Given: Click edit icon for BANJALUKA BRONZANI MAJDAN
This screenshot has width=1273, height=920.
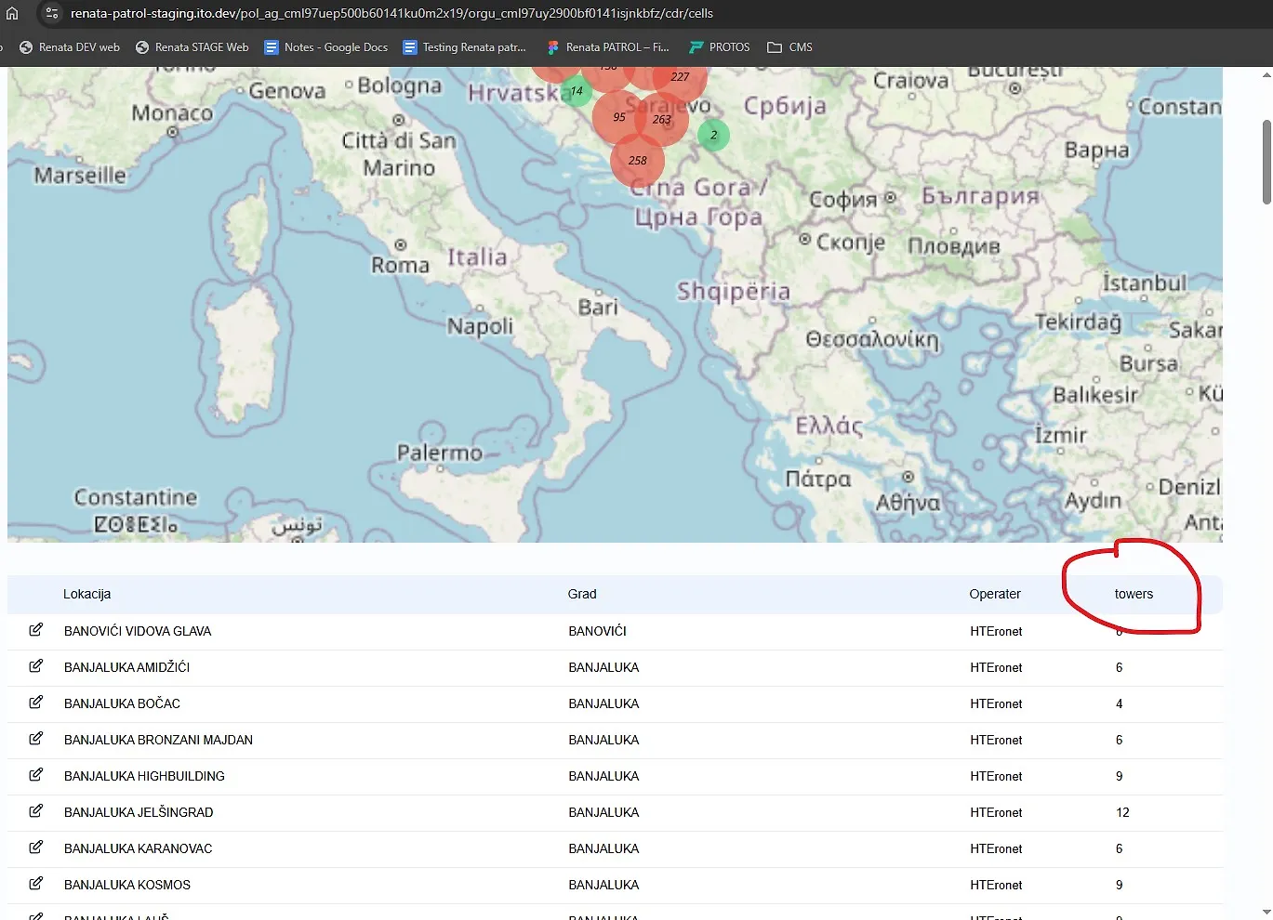Looking at the screenshot, I should pos(35,739).
